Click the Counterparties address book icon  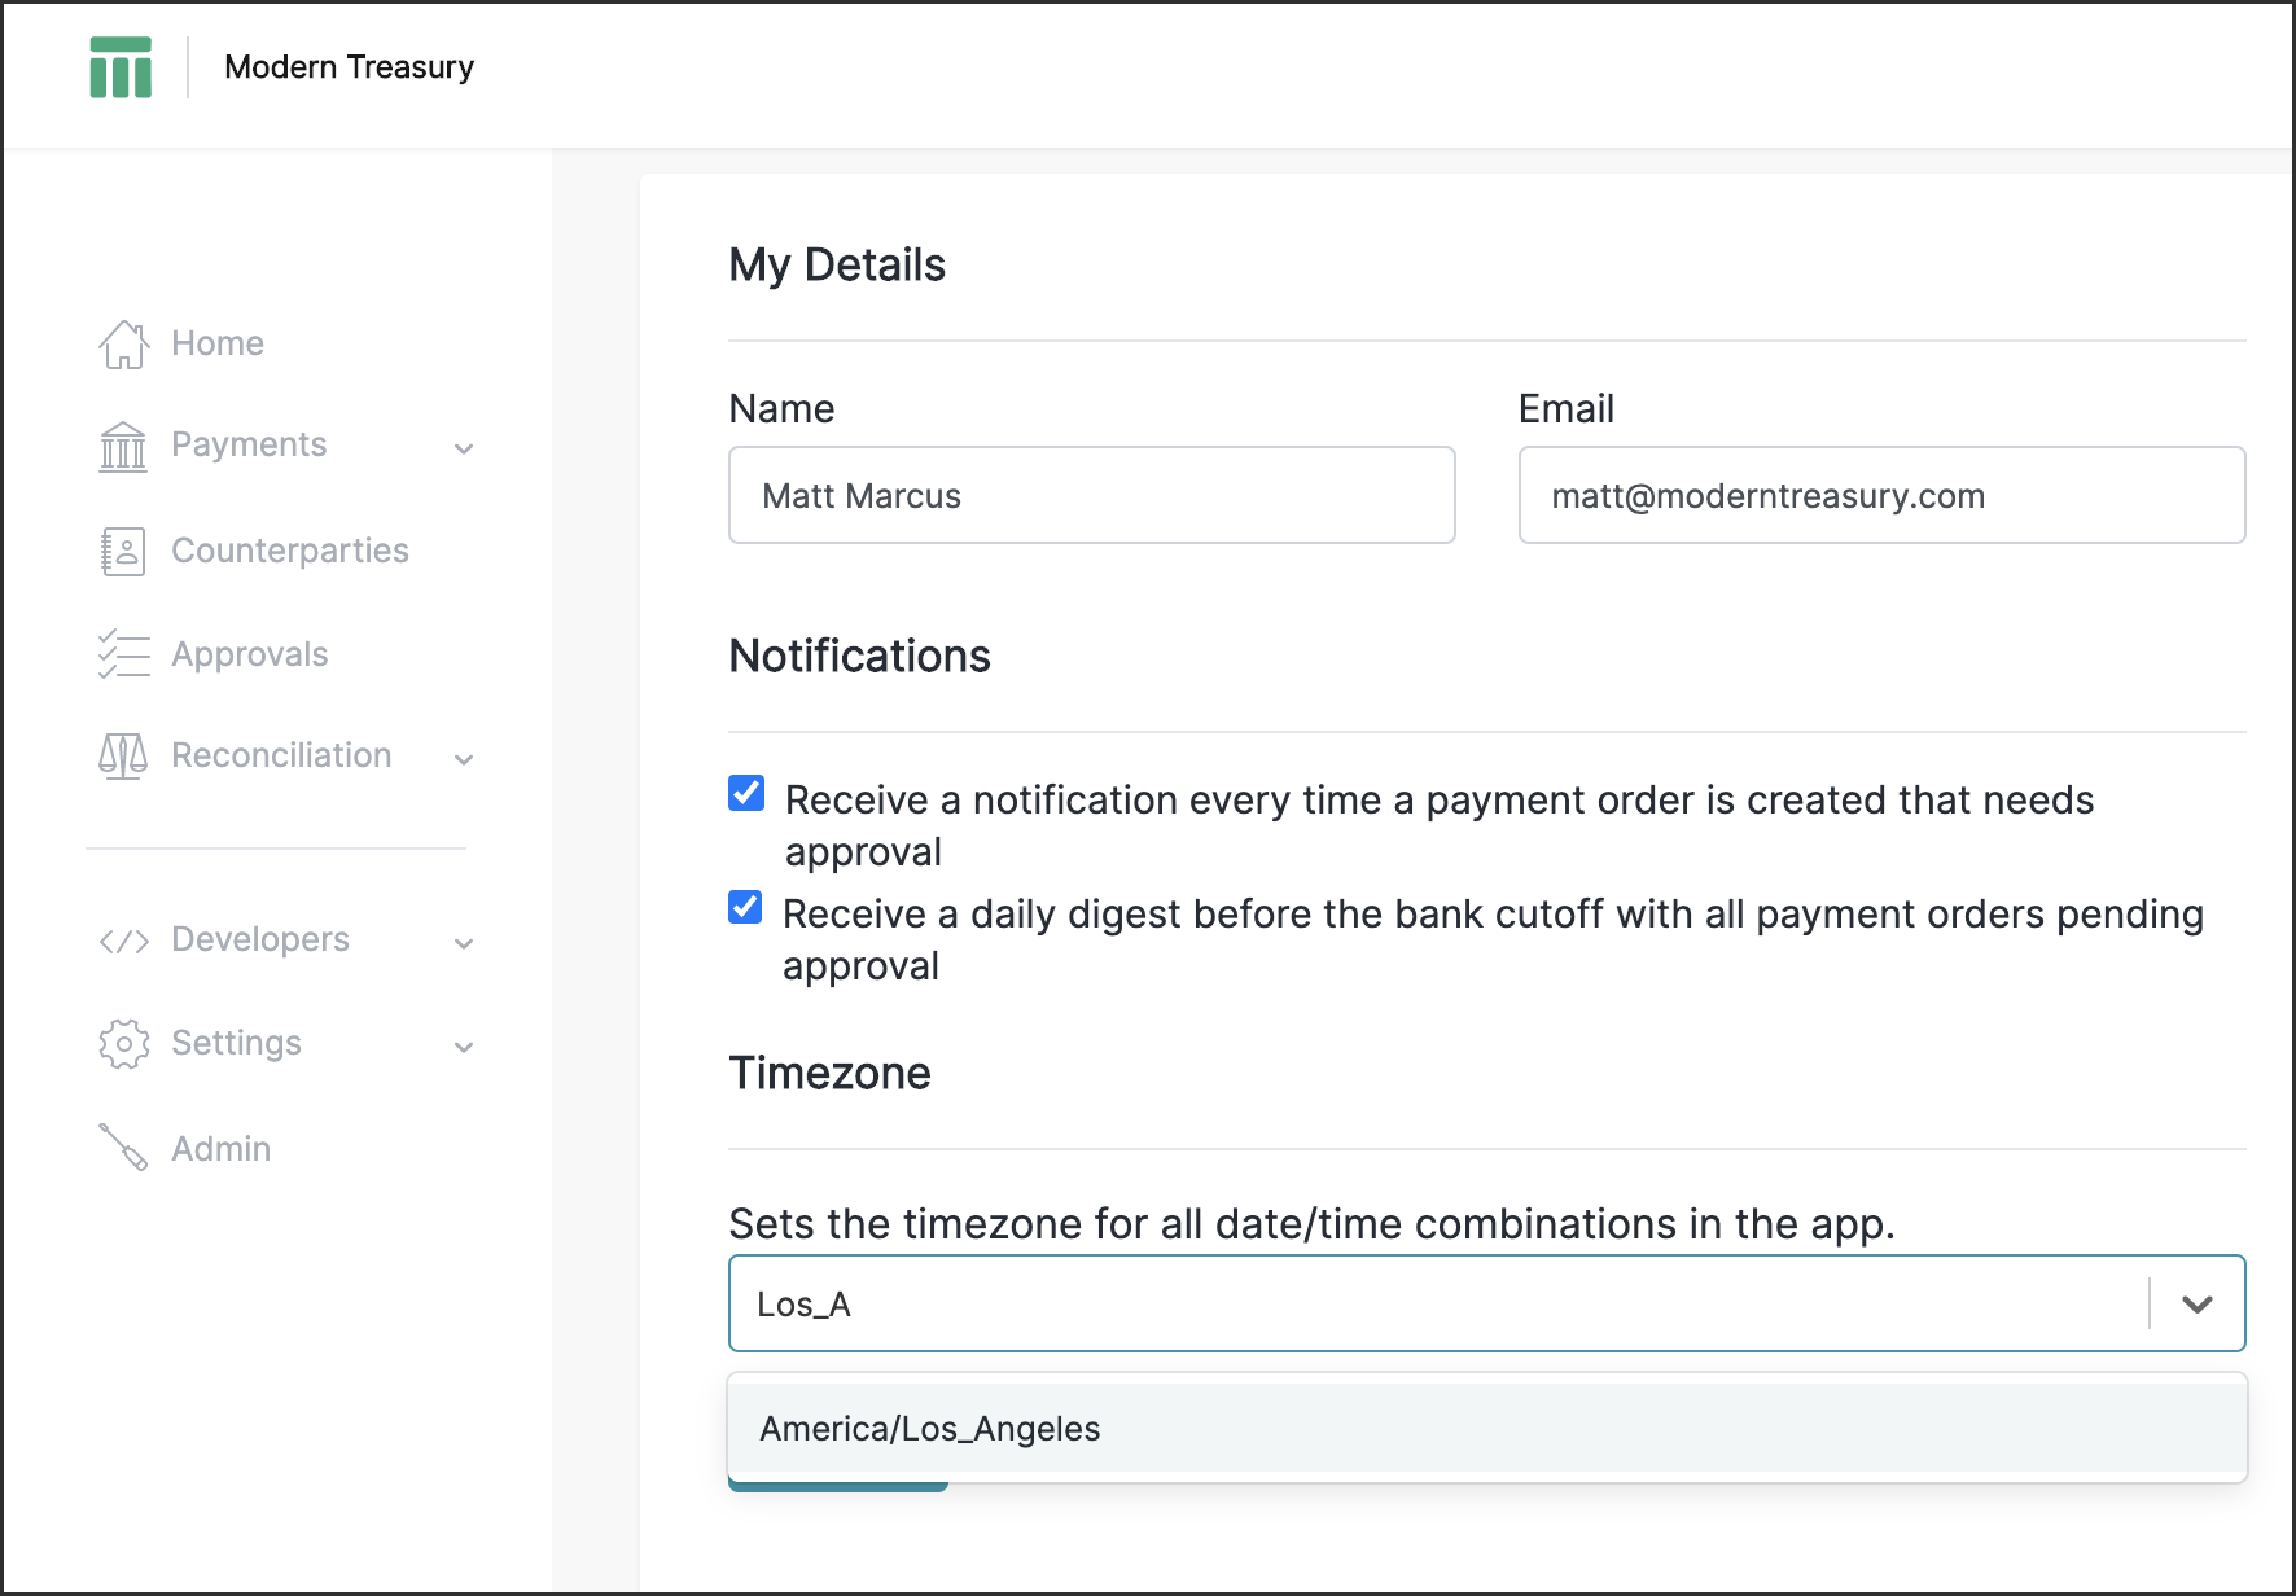coord(123,551)
